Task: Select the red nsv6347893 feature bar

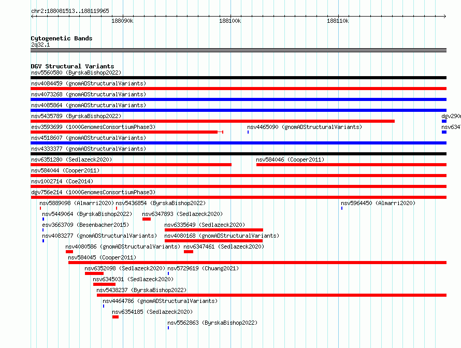Action: (x=147, y=219)
